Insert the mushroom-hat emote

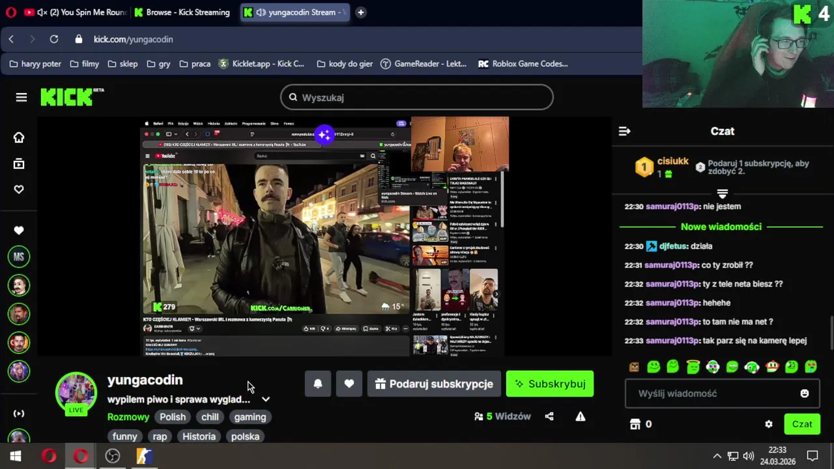click(x=772, y=367)
